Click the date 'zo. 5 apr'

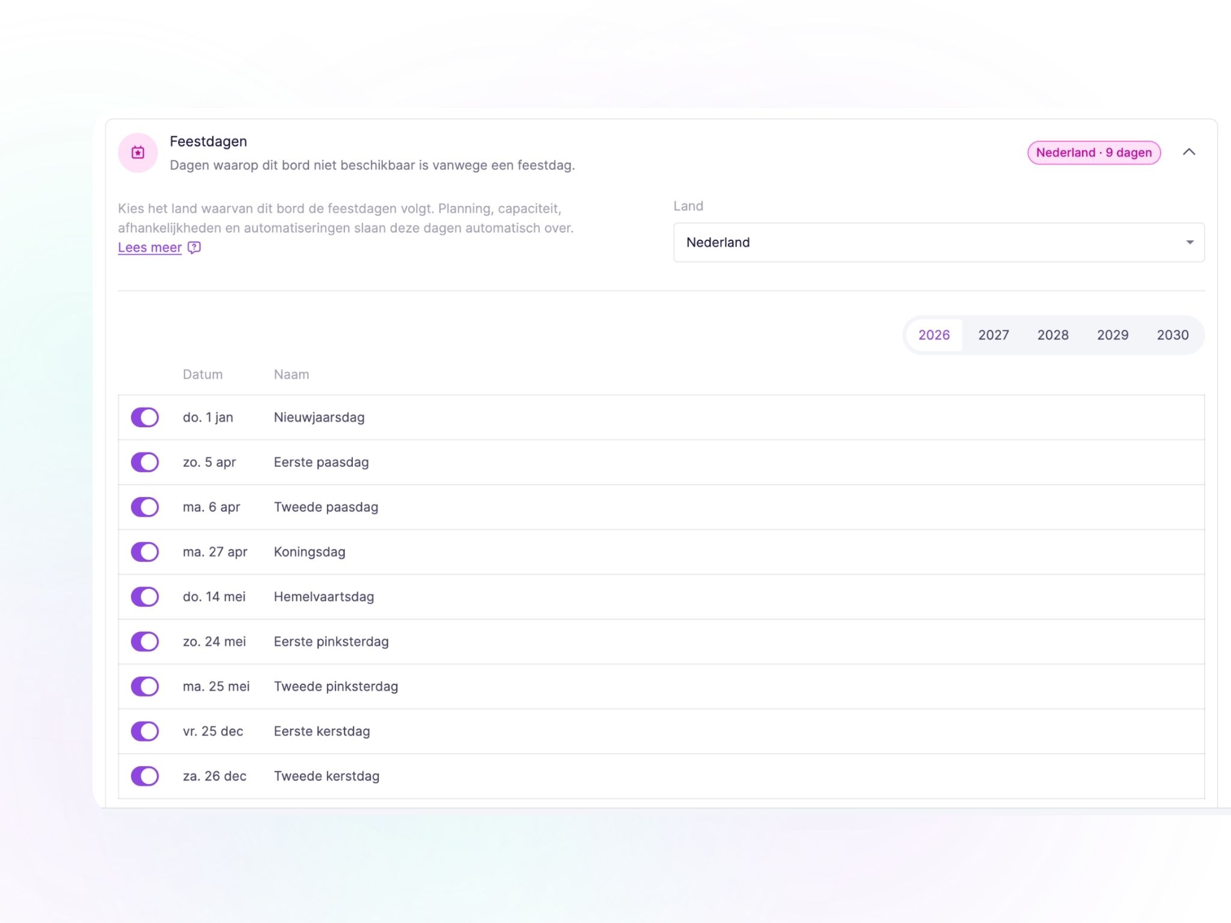pos(209,462)
